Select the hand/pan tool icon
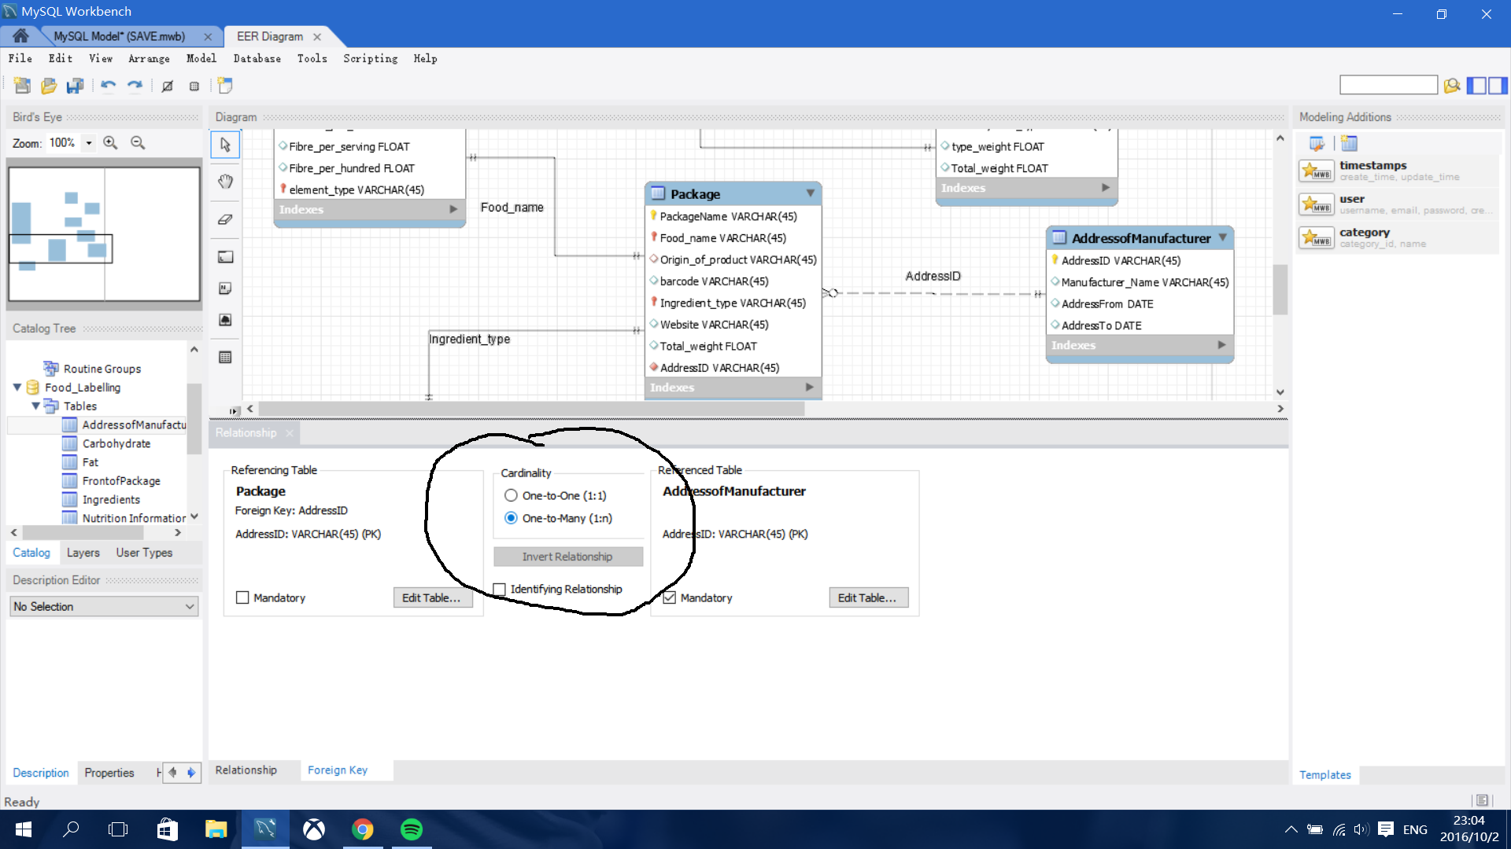 point(225,180)
